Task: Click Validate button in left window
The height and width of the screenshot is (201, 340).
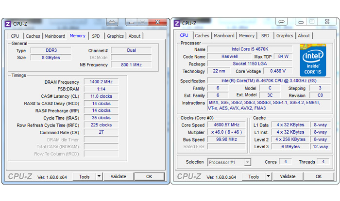Action: point(119,177)
